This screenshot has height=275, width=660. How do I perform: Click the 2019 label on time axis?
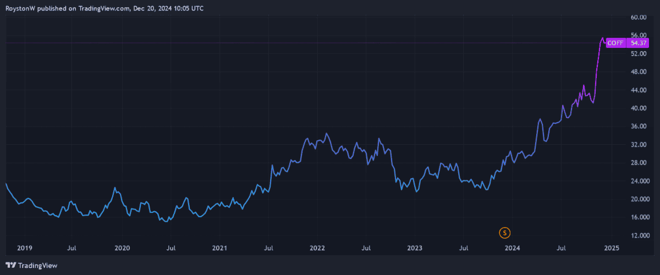(x=24, y=248)
